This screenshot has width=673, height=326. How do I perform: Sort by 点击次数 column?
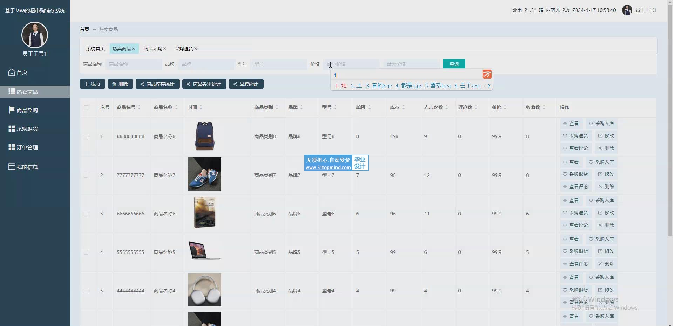click(447, 107)
